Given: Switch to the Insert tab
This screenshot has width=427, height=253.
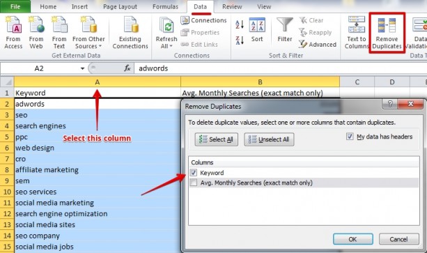Looking at the screenshot, I should [79, 6].
